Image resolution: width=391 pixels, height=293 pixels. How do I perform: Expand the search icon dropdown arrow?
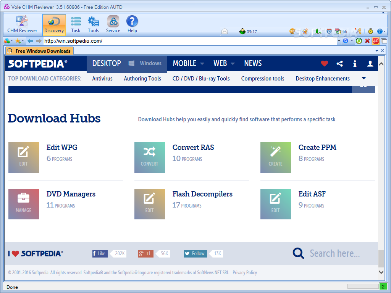point(352,41)
